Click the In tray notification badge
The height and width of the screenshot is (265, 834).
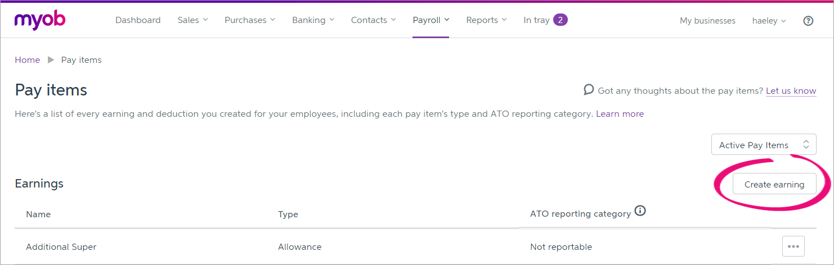tap(560, 20)
